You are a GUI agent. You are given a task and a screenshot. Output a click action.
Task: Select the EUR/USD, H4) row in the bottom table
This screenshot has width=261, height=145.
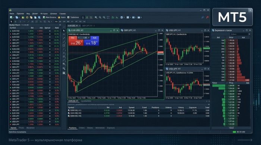pyautogui.click(x=138, y=116)
